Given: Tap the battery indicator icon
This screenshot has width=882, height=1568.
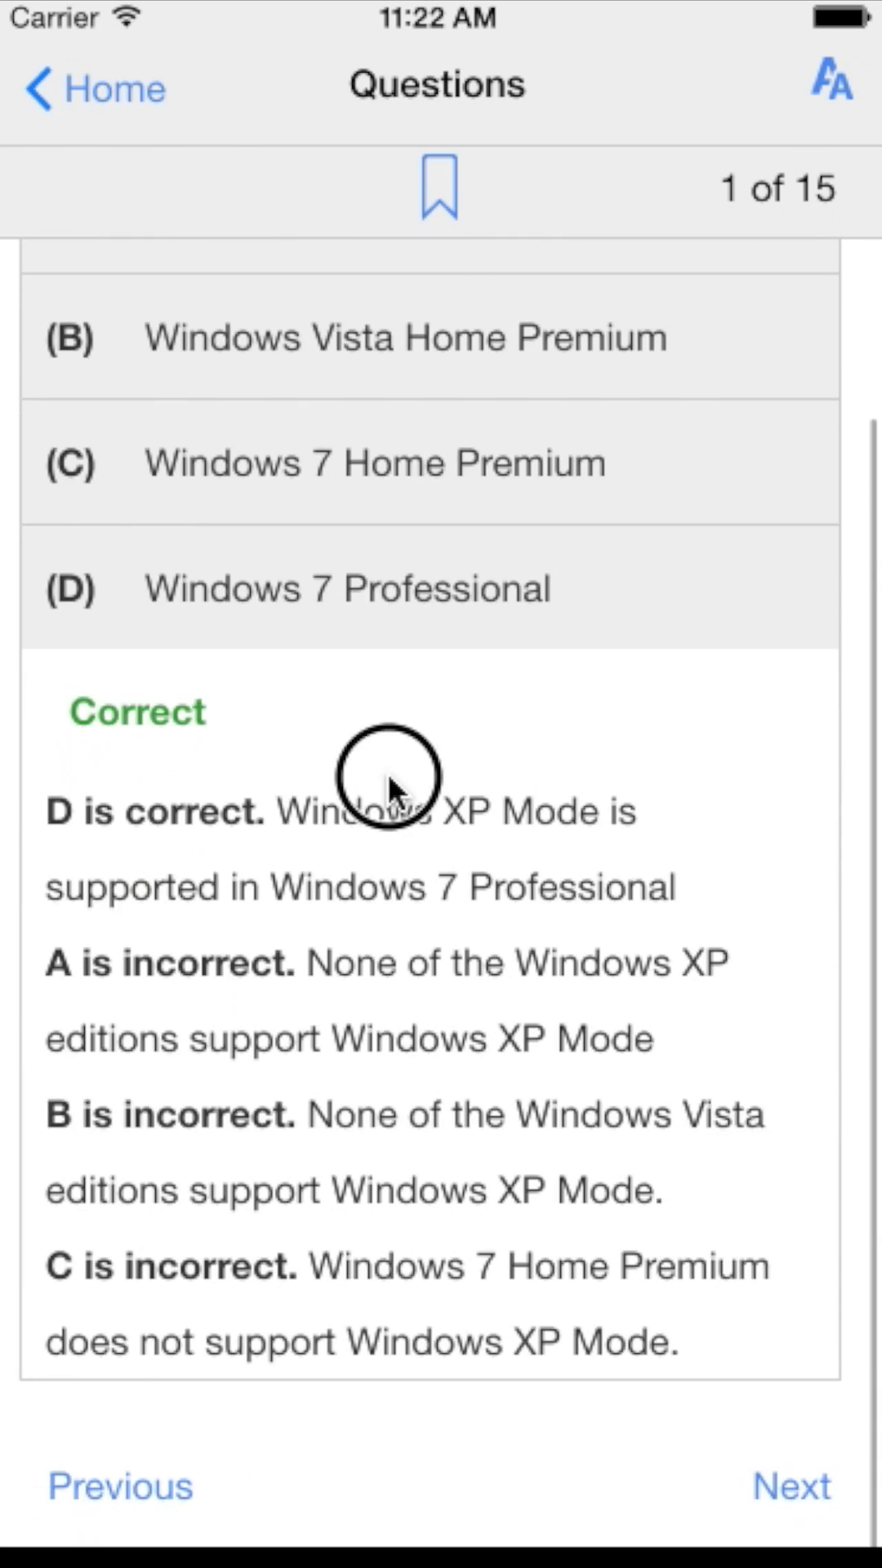Looking at the screenshot, I should pos(841,17).
